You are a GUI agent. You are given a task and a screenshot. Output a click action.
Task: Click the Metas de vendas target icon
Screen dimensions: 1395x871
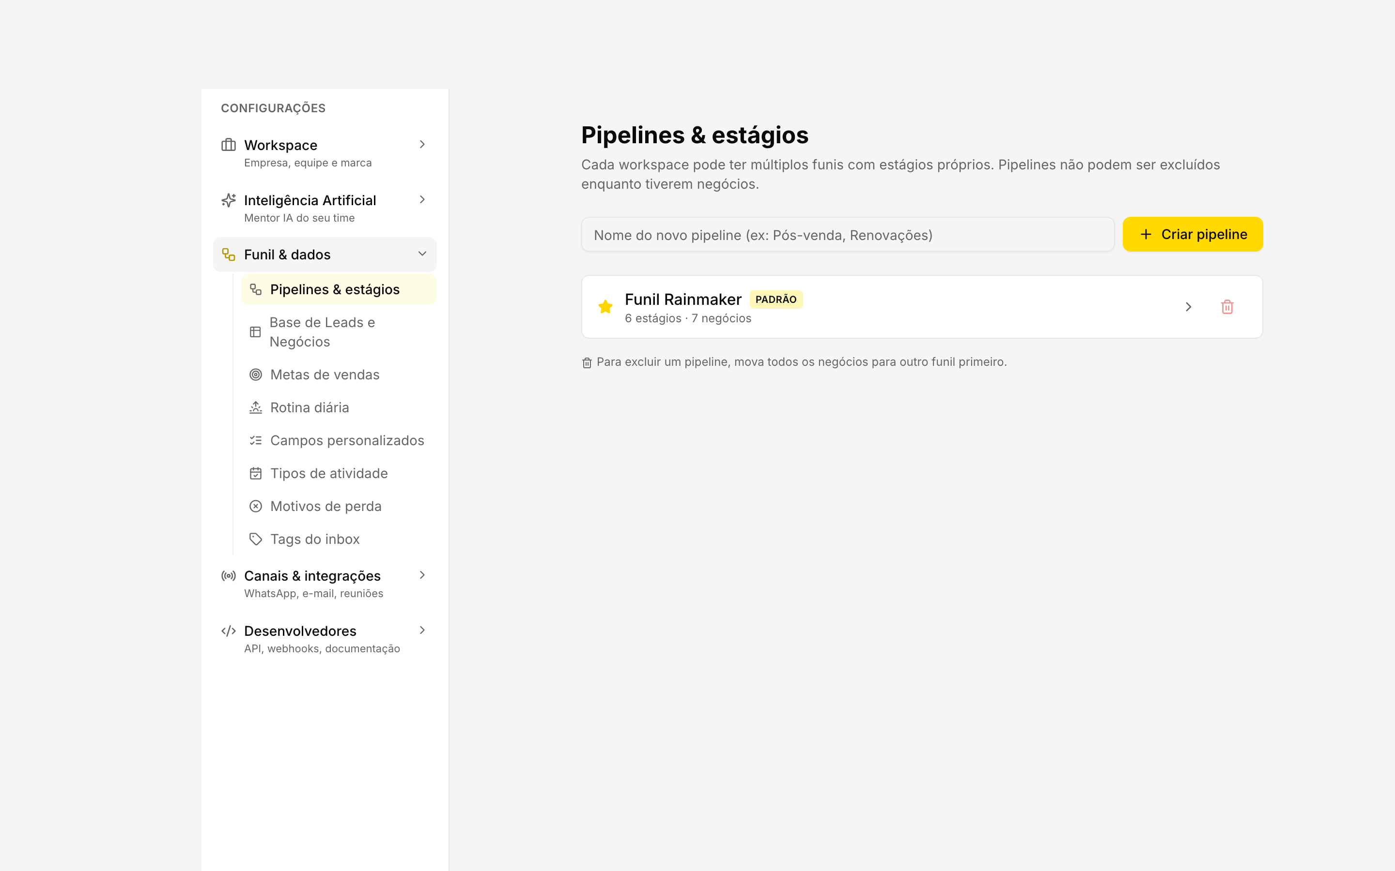coord(255,375)
